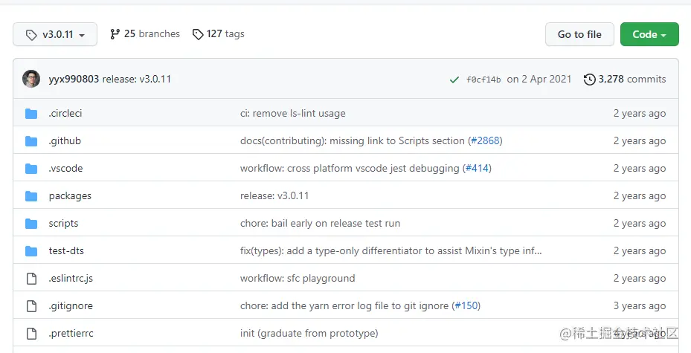
Task: Open the scripts folder
Action: pyautogui.click(x=63, y=224)
